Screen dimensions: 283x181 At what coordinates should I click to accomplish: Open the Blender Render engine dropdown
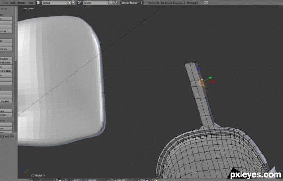pyautogui.click(x=132, y=3)
